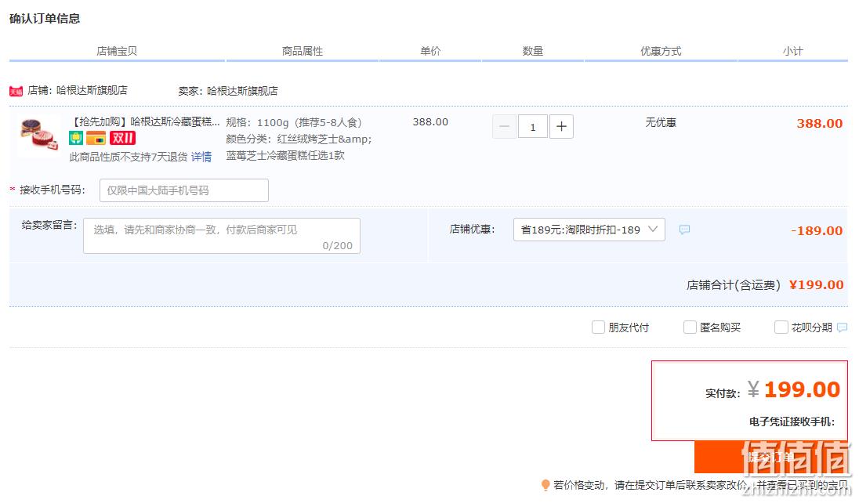The width and height of the screenshot is (859, 503).
Task: Click the red subtotal 388.00
Action: coord(820,123)
